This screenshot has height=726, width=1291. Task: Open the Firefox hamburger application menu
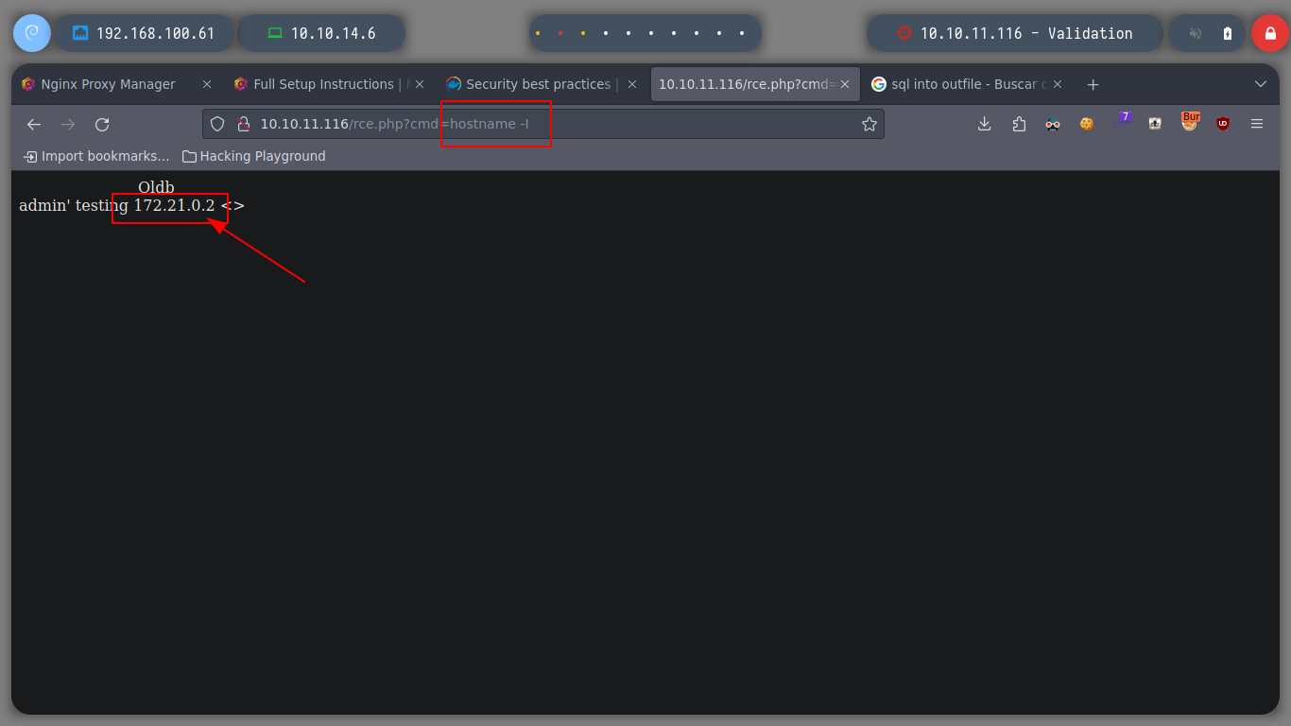coord(1257,124)
